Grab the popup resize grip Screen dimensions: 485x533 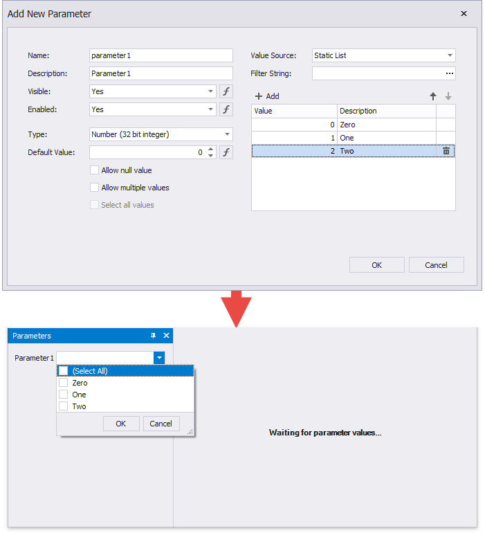pyautogui.click(x=190, y=432)
